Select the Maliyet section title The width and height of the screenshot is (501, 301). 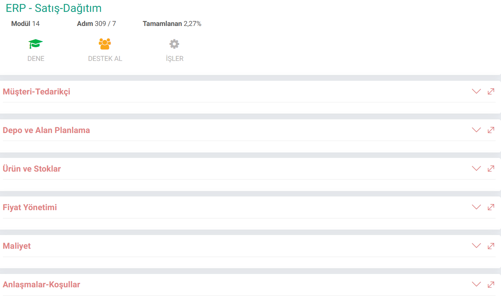click(x=17, y=246)
